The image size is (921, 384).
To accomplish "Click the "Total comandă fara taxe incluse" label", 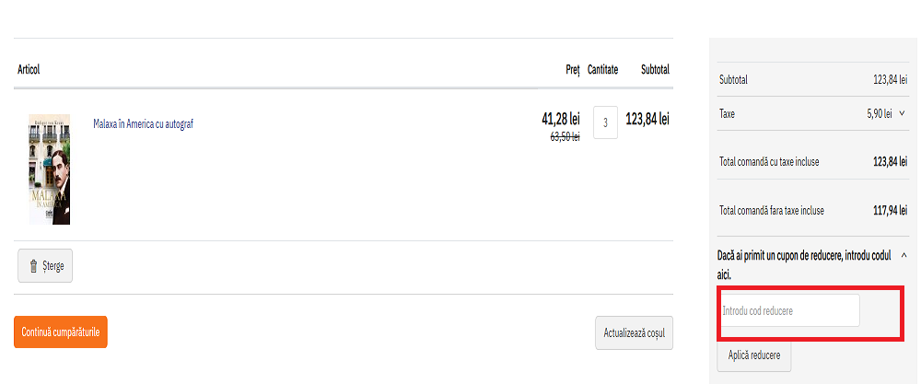I will coord(771,210).
